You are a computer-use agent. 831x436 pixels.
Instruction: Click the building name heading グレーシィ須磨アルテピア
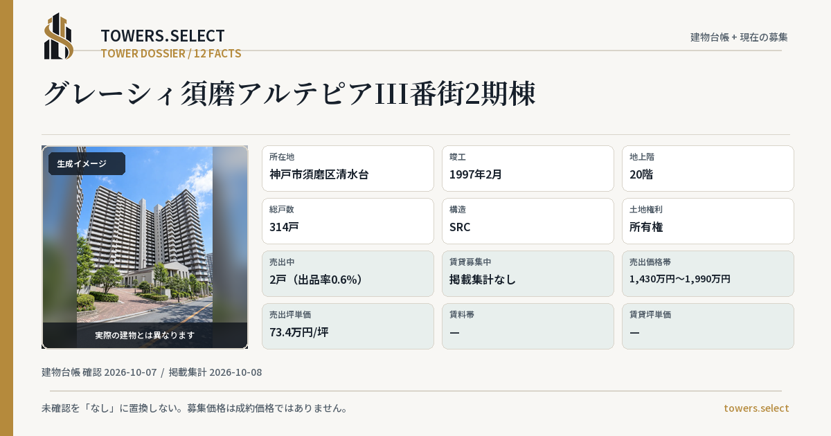click(x=289, y=94)
